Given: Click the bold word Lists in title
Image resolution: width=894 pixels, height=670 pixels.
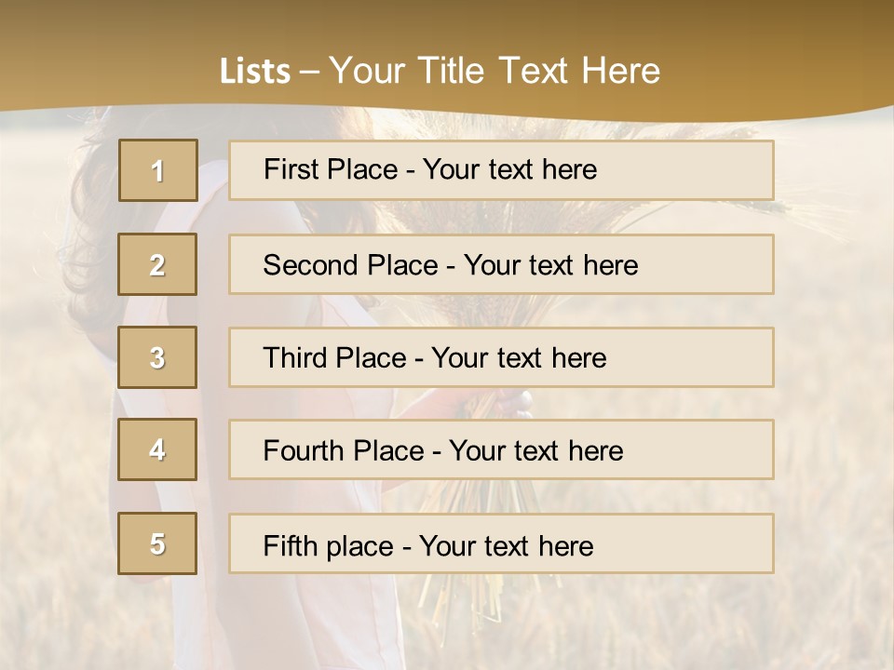Looking at the screenshot, I should [254, 71].
